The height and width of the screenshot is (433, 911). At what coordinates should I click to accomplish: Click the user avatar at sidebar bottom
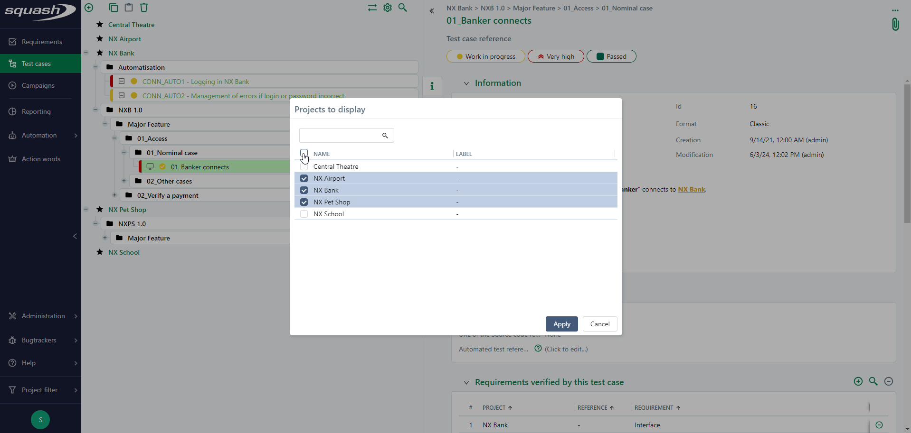click(40, 419)
